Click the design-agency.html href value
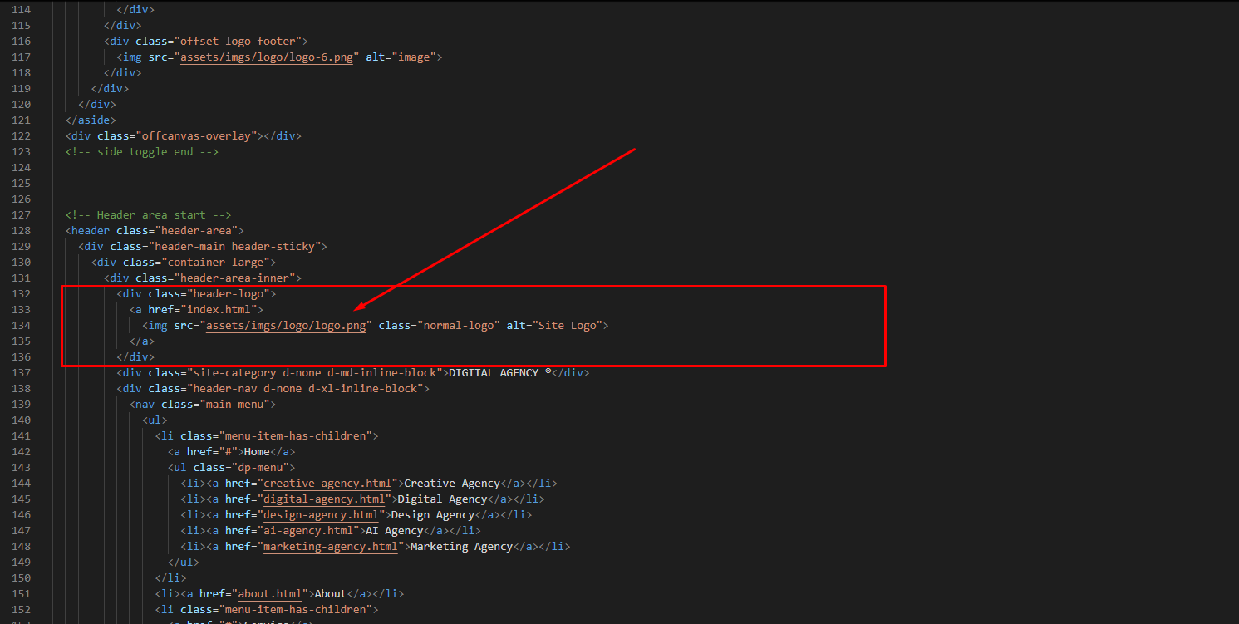The image size is (1239, 624). (x=320, y=515)
